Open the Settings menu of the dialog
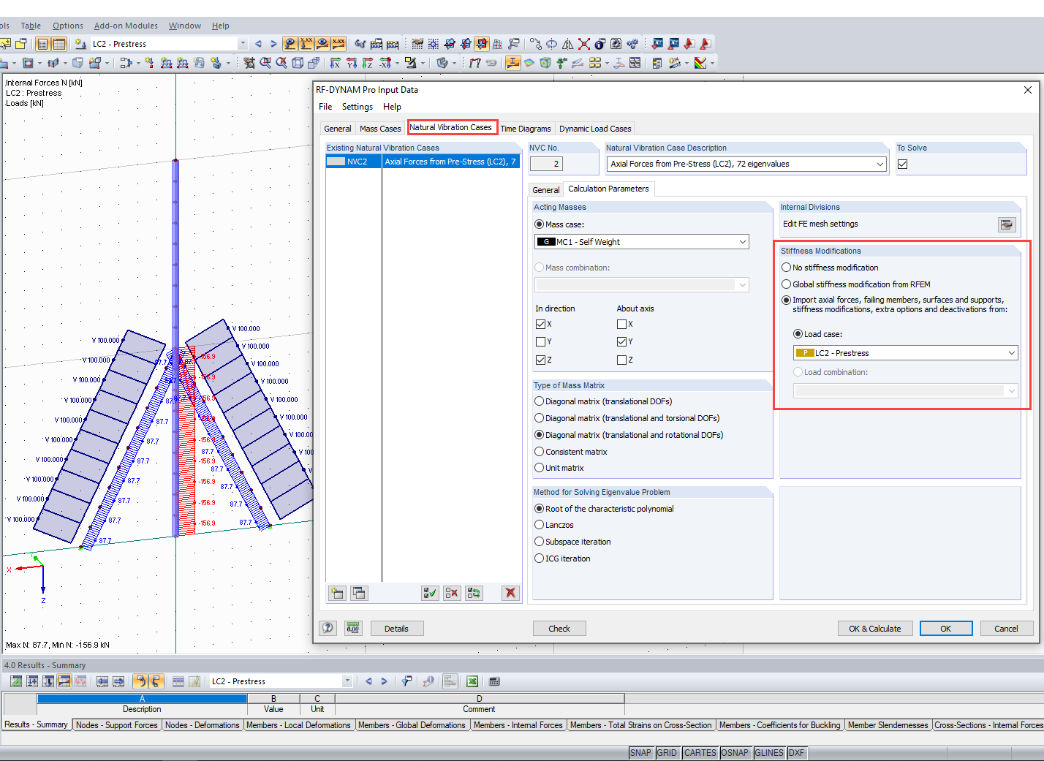 pos(357,106)
